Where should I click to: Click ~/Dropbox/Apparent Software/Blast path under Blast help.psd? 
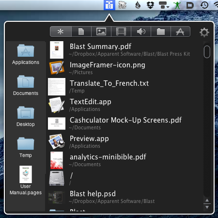click(x=112, y=201)
